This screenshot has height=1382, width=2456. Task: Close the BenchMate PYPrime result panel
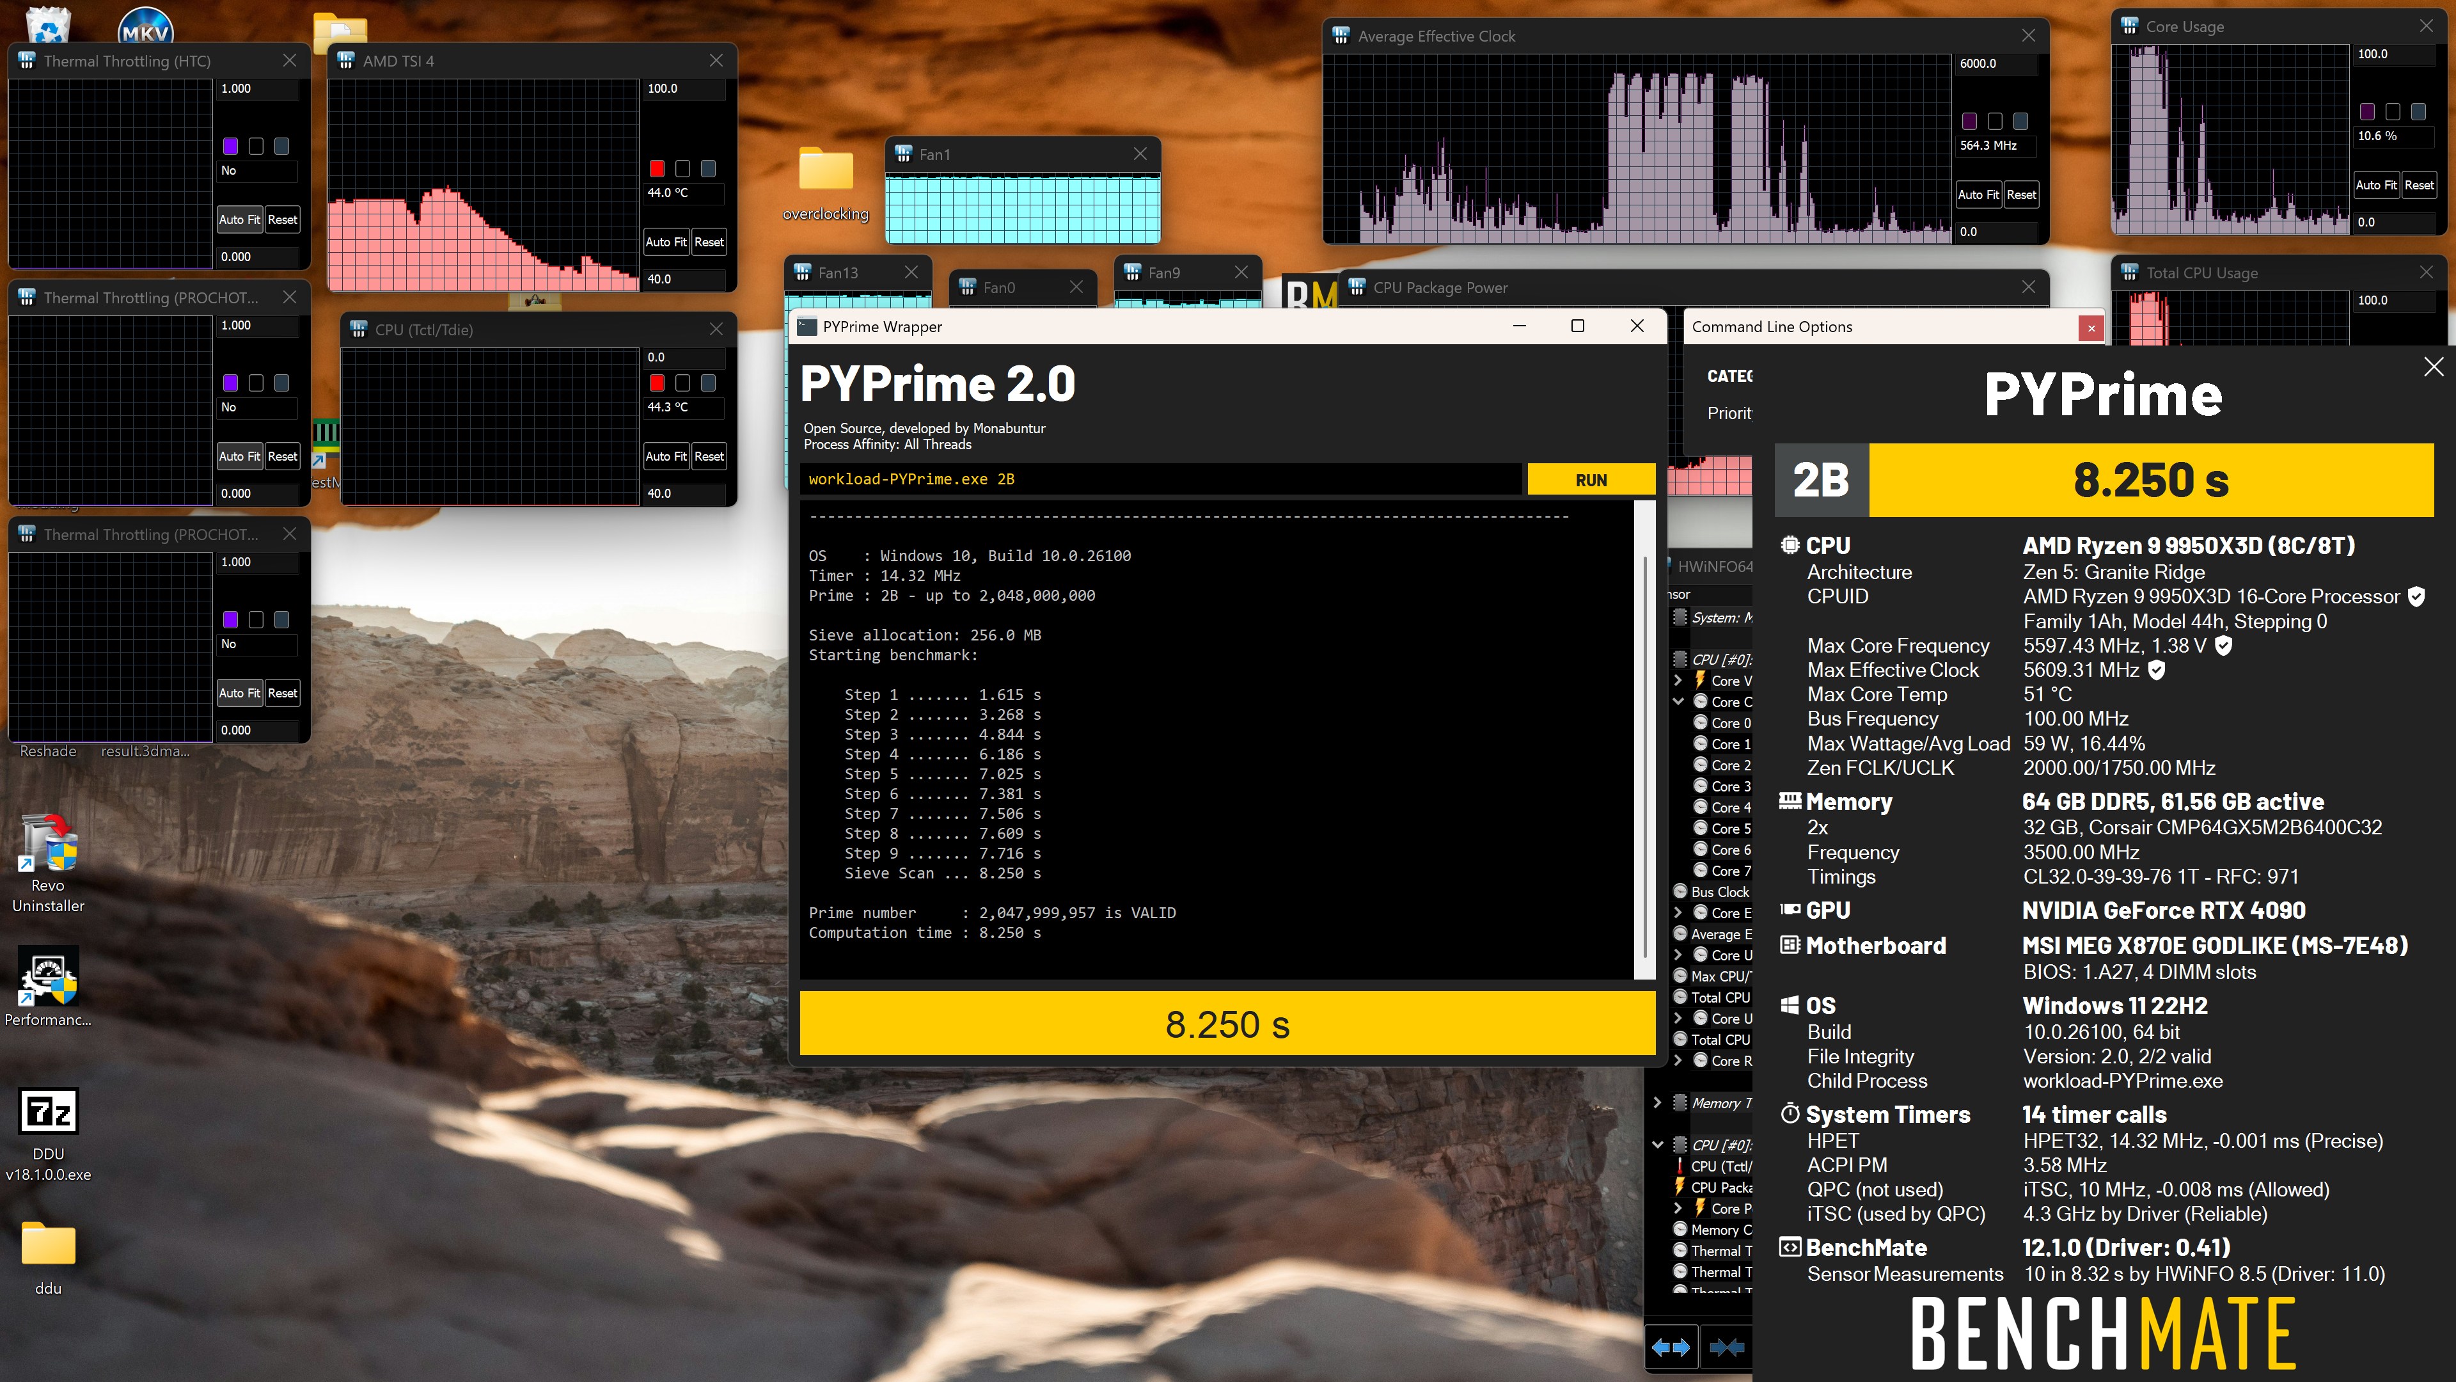[x=2433, y=367]
